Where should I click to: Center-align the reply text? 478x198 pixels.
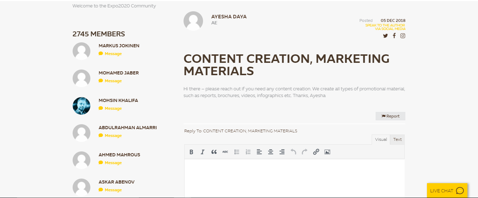[271, 152]
